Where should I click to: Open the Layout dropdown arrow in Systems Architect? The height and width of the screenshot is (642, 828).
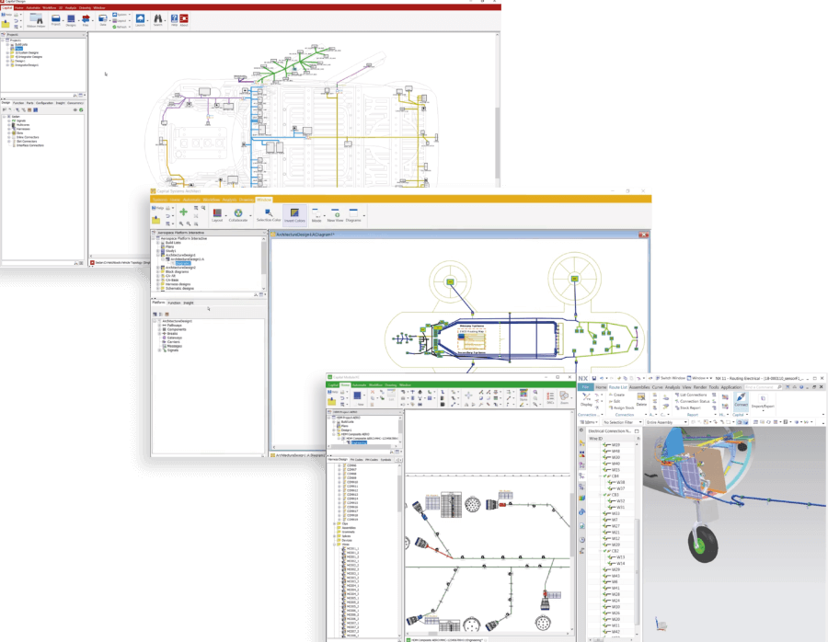(x=225, y=215)
